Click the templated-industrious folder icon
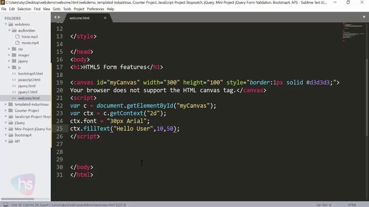369x207 pixels. coord(11,104)
